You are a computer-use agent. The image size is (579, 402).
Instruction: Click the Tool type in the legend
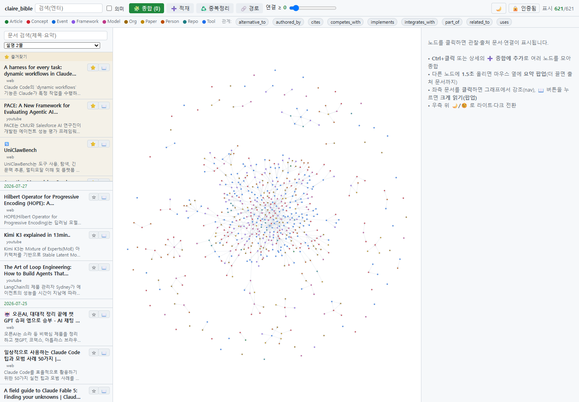tap(209, 22)
